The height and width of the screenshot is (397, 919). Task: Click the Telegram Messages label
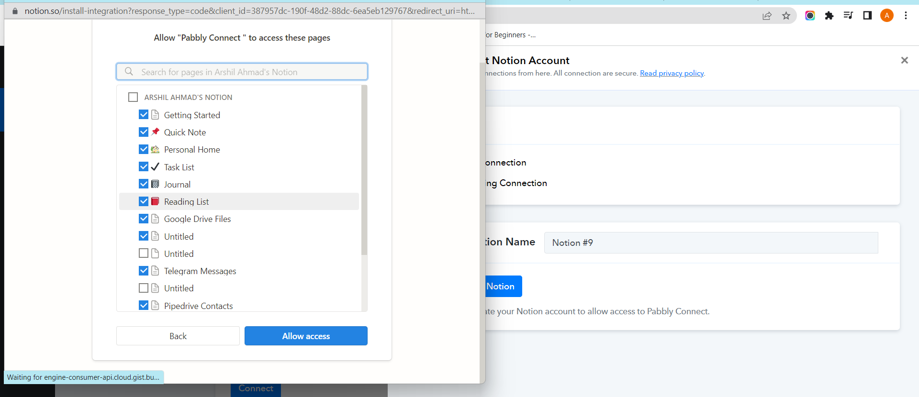pyautogui.click(x=200, y=271)
